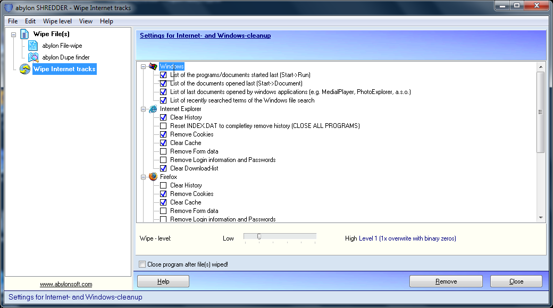This screenshot has width=553, height=308.
Task: Open the Edit menu
Action: pos(30,21)
